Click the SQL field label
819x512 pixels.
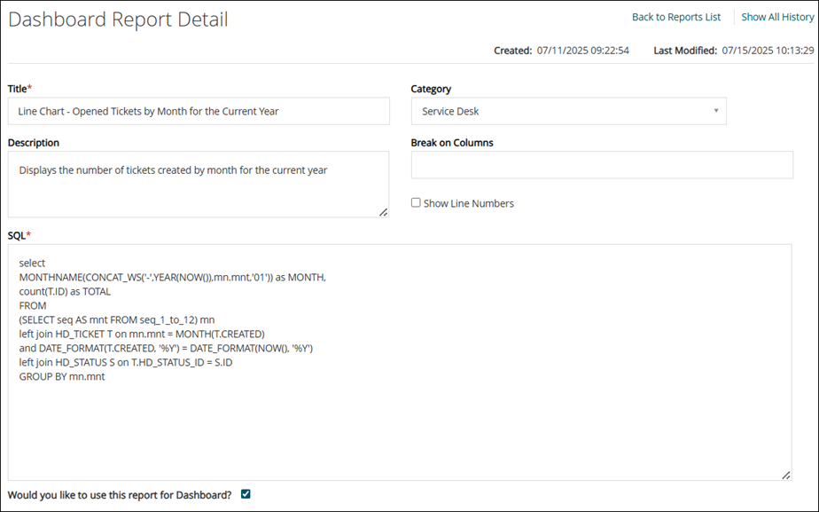pos(17,235)
